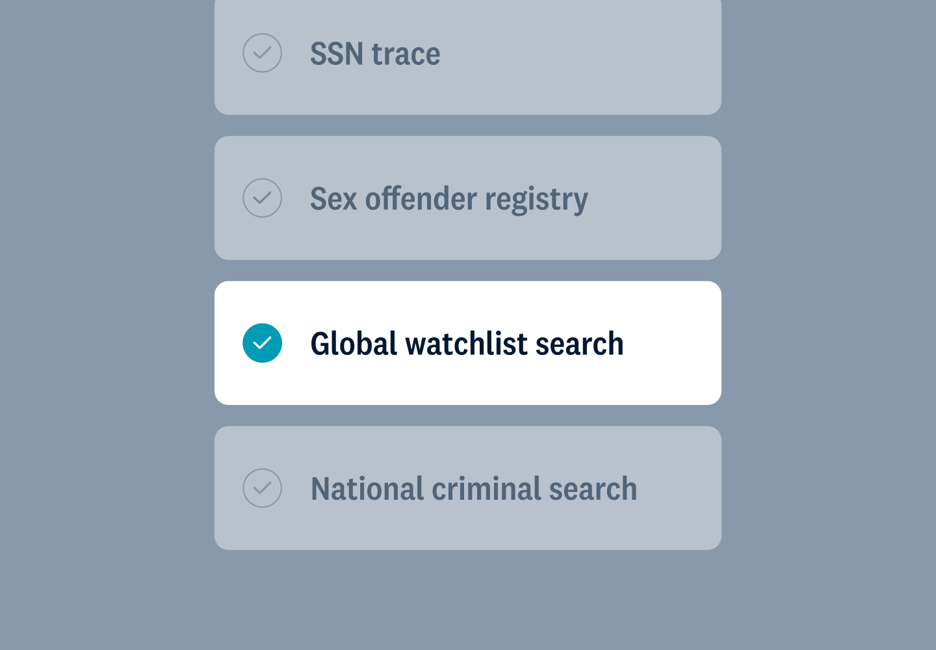Click the outlined check circle near Sex offender registry
This screenshot has width=936, height=650.
pos(263,198)
